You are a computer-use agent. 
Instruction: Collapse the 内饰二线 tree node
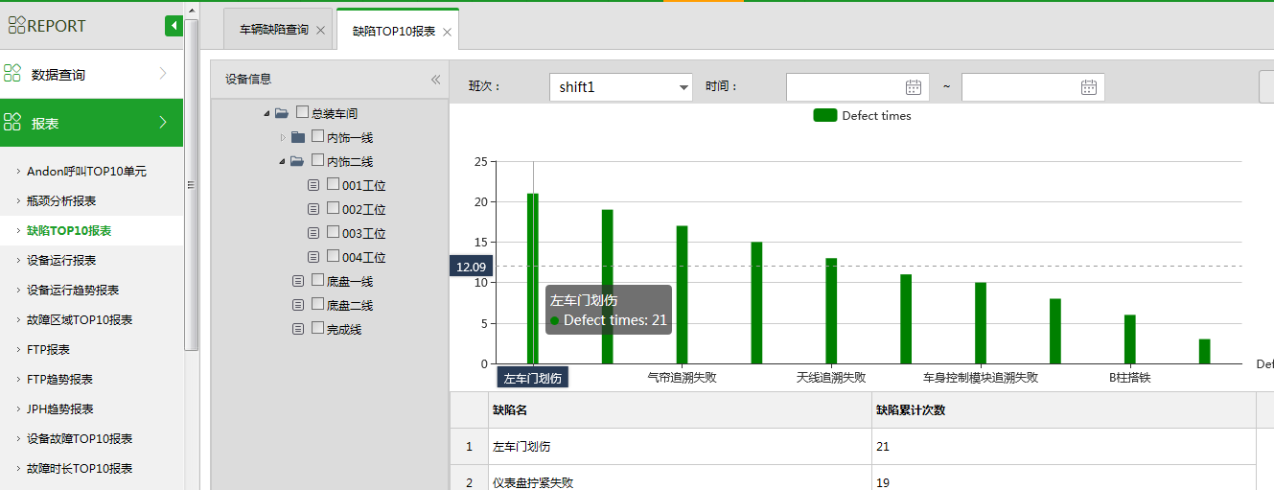(283, 162)
